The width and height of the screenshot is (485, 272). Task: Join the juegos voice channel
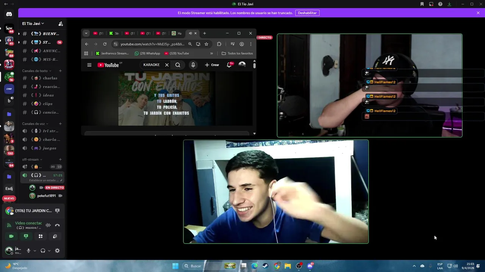pos(42,148)
